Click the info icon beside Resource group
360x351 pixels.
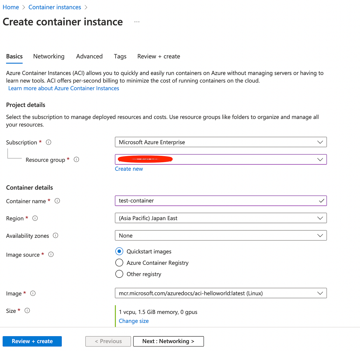(76, 159)
